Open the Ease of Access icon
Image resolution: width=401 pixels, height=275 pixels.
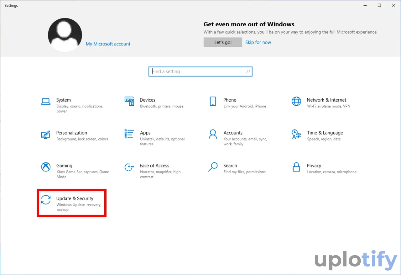coord(129,167)
